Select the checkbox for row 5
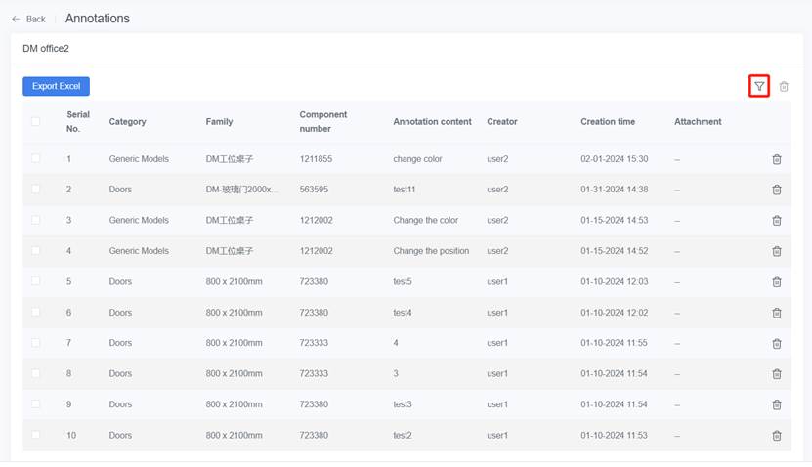 pyautogui.click(x=36, y=281)
